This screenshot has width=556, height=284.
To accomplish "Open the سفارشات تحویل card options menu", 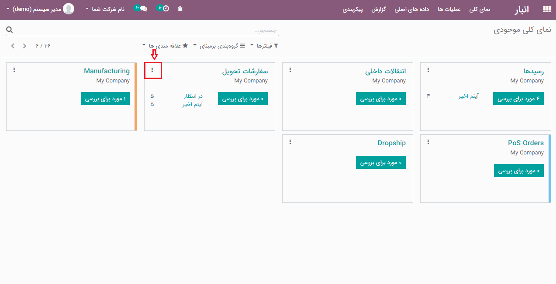I will (152, 70).
